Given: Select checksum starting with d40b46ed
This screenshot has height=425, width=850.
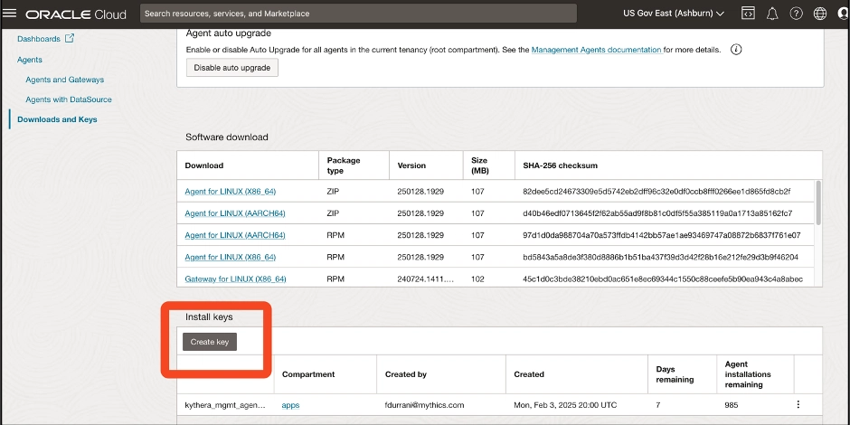Looking at the screenshot, I should (657, 213).
